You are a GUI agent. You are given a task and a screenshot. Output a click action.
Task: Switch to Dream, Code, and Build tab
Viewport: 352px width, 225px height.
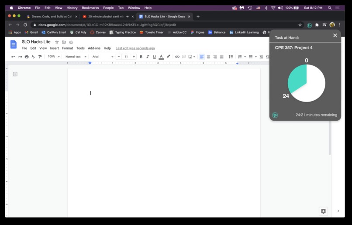[52, 17]
